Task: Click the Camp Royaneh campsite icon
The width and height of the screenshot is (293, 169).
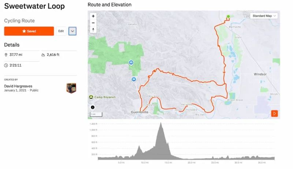Action: click(90, 97)
